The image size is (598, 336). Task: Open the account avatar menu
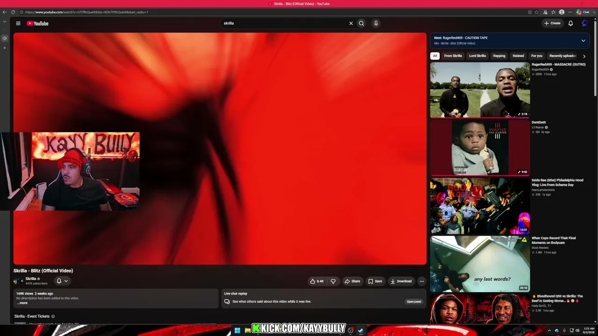point(584,23)
